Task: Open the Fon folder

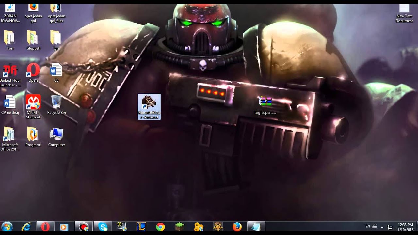Action: [10, 40]
